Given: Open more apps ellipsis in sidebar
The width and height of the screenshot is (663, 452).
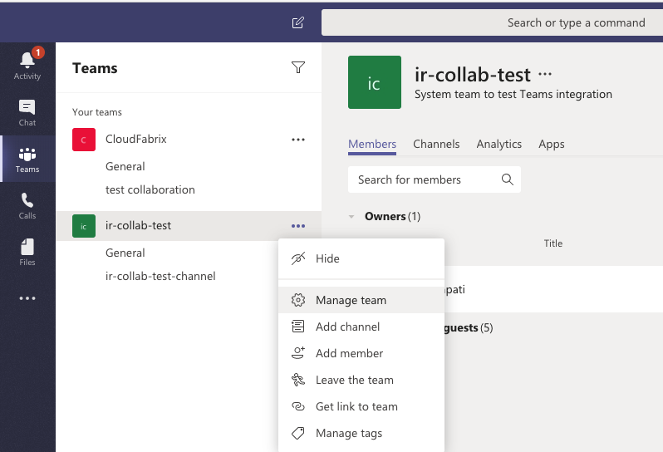Looking at the screenshot, I should point(27,298).
